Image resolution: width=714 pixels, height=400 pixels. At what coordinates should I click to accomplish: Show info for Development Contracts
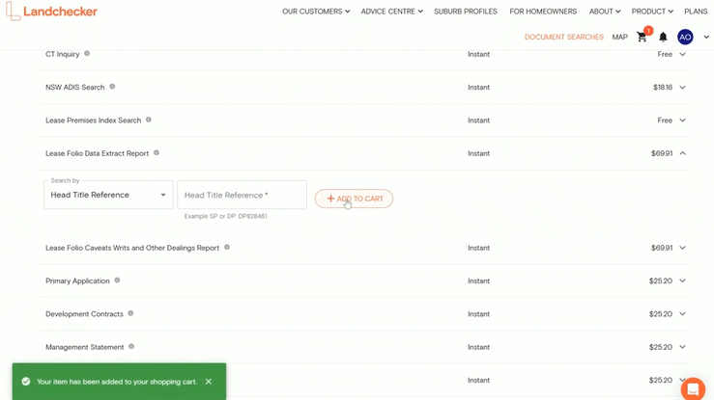coord(130,313)
